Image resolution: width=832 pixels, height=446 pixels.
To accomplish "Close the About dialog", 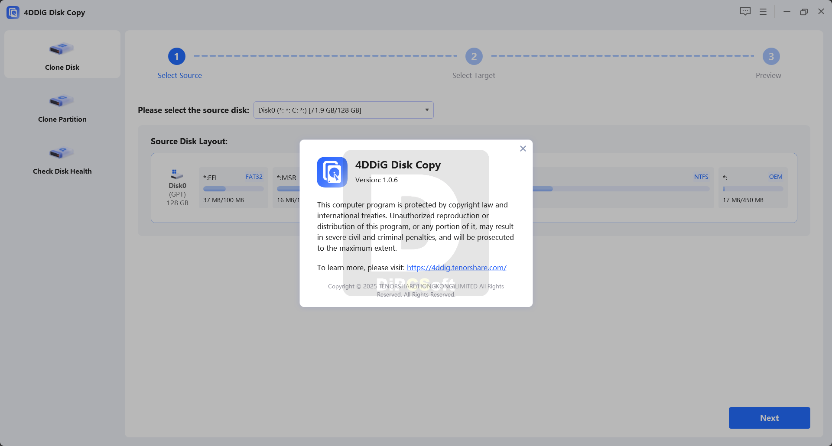I will coord(523,149).
